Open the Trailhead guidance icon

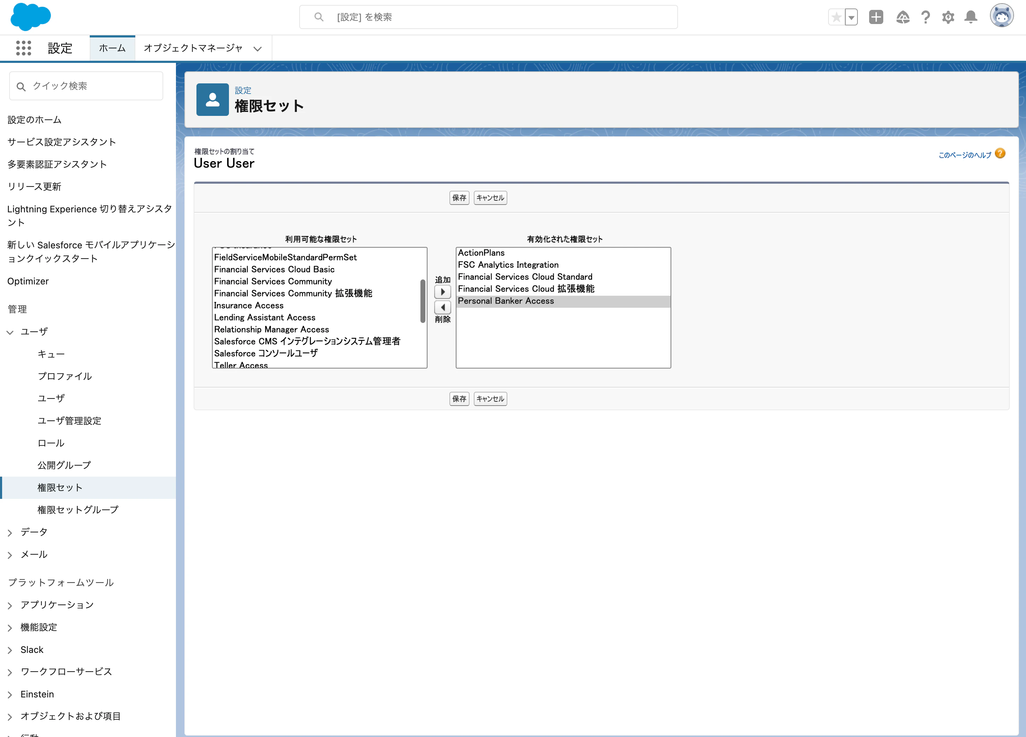point(903,17)
